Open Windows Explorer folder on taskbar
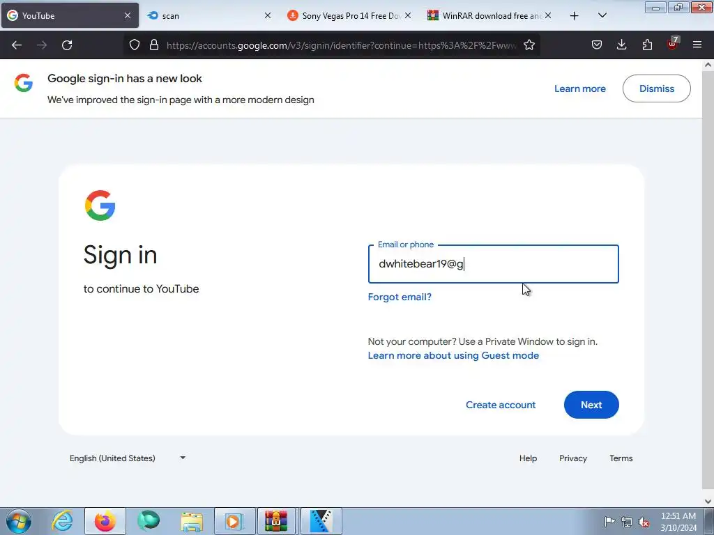This screenshot has height=535, width=714. point(192,521)
